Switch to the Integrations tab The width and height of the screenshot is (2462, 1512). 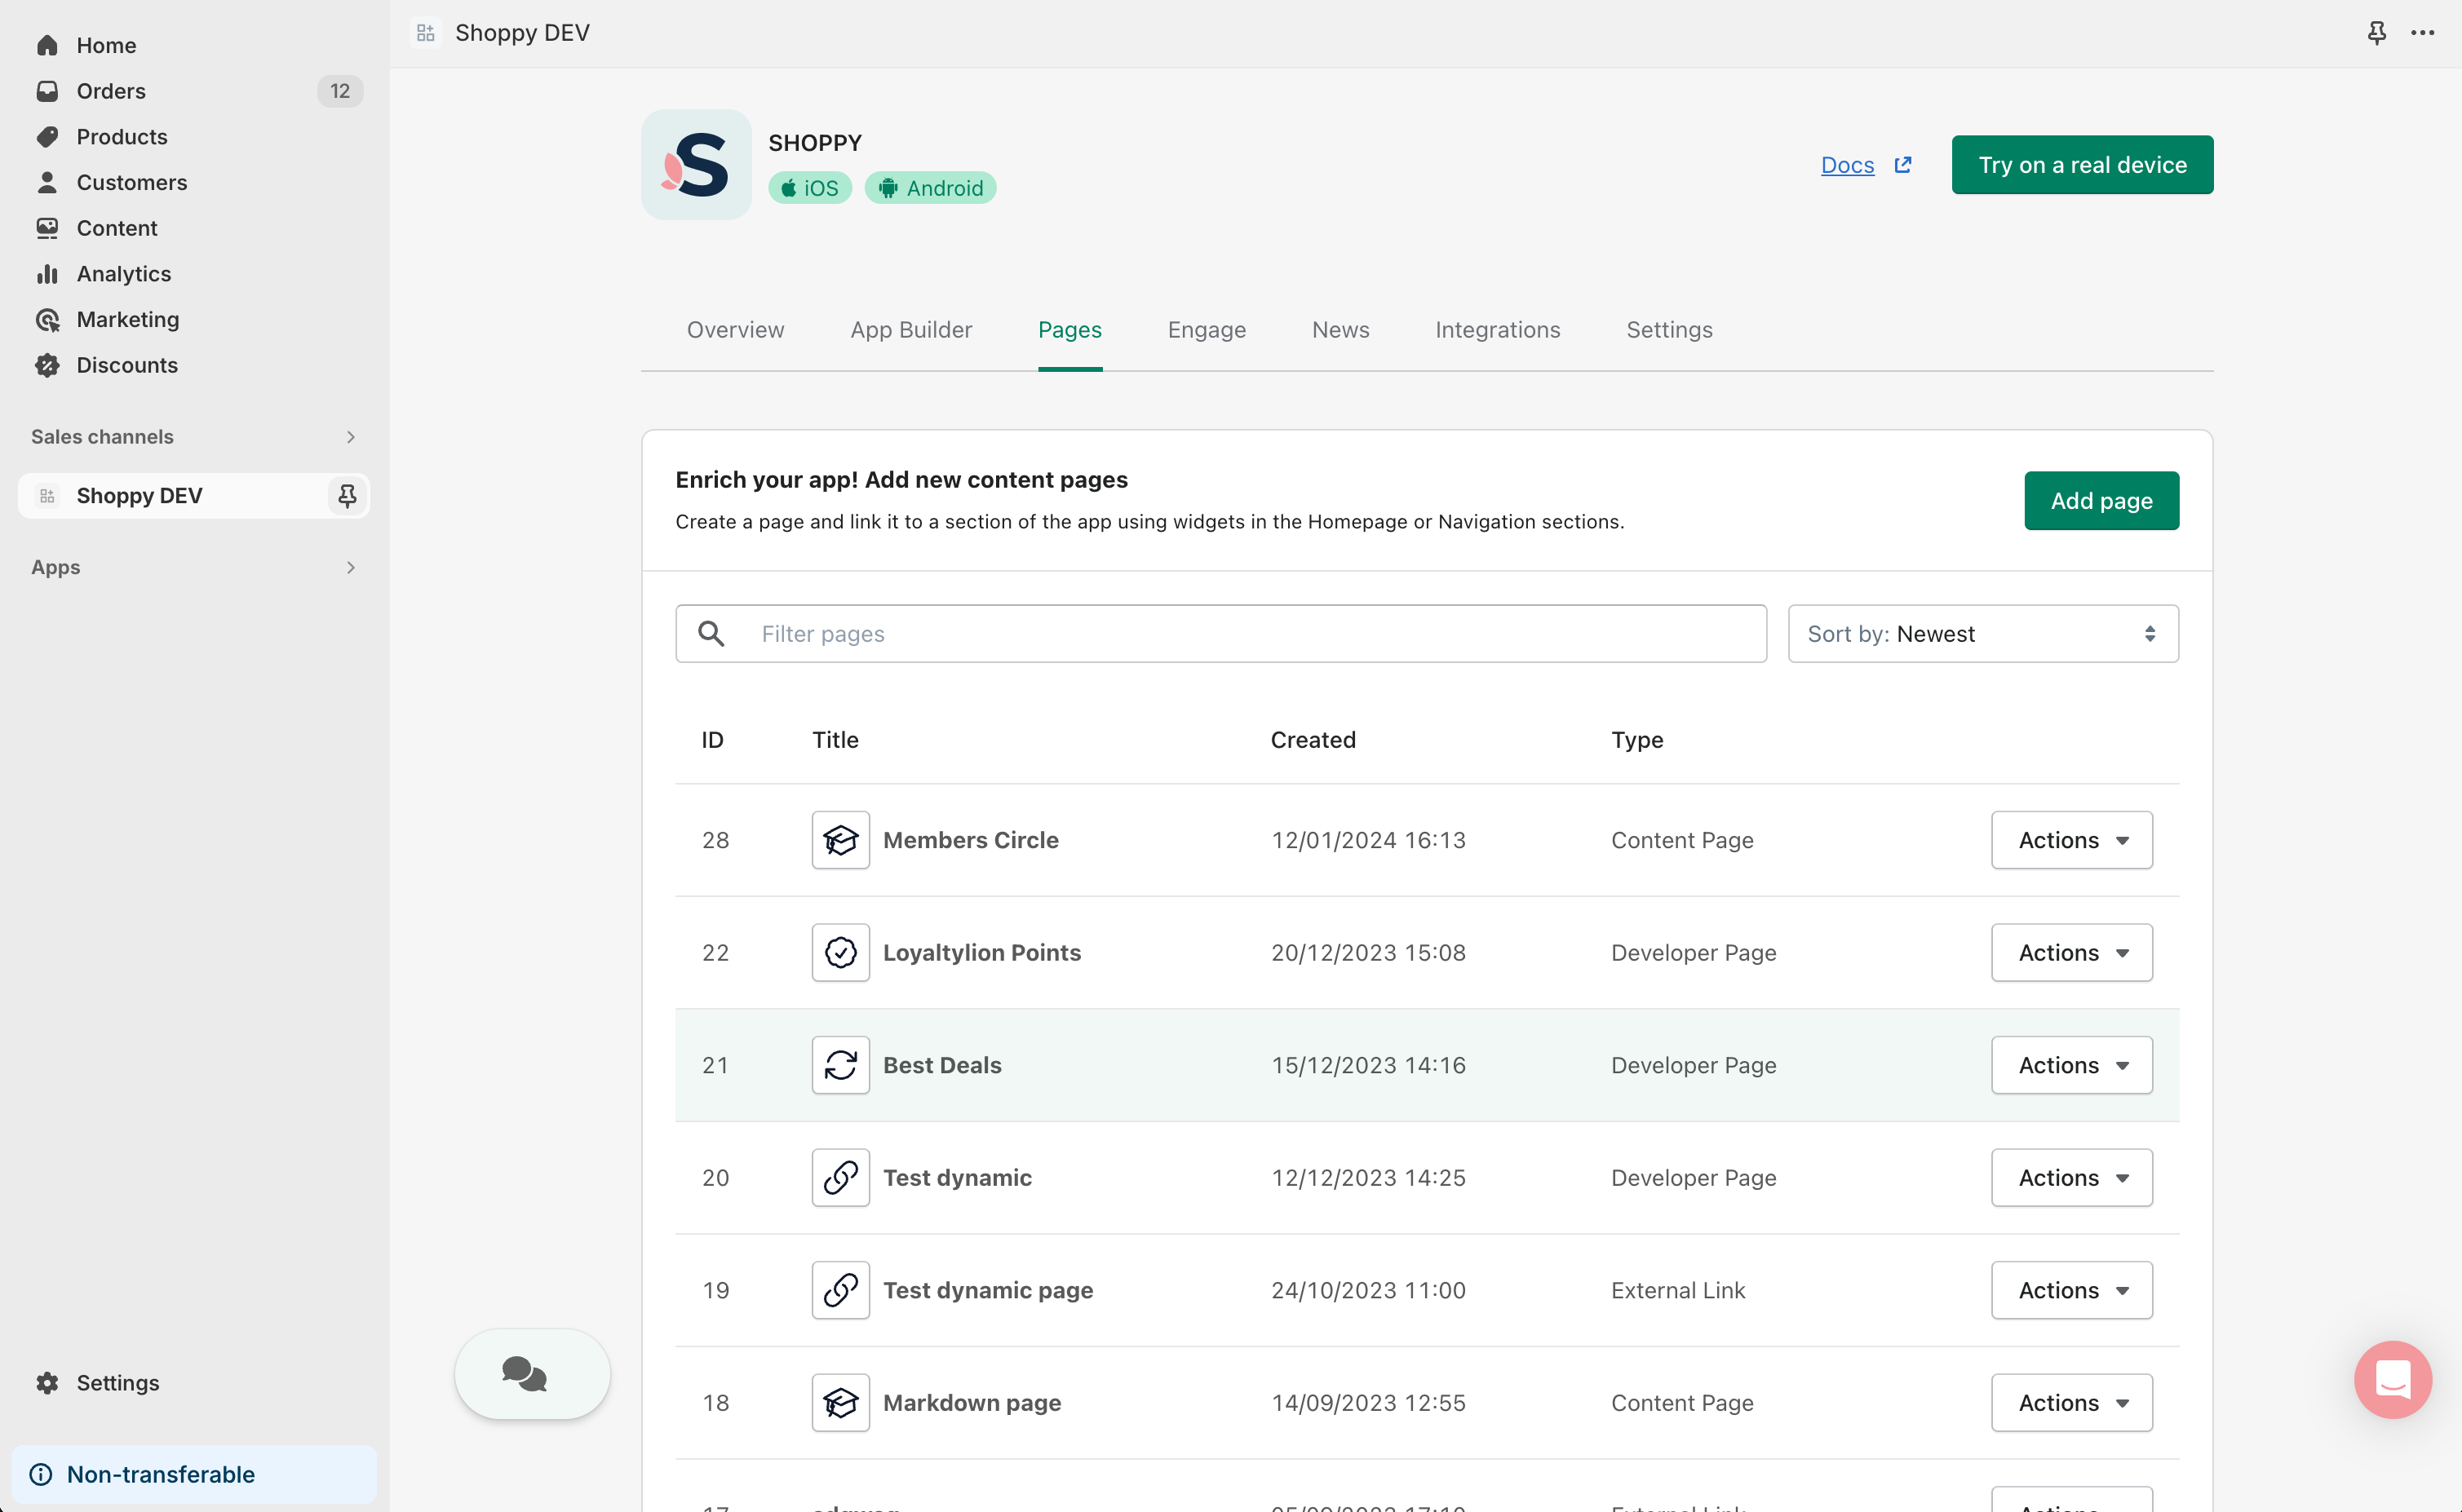(x=1497, y=330)
